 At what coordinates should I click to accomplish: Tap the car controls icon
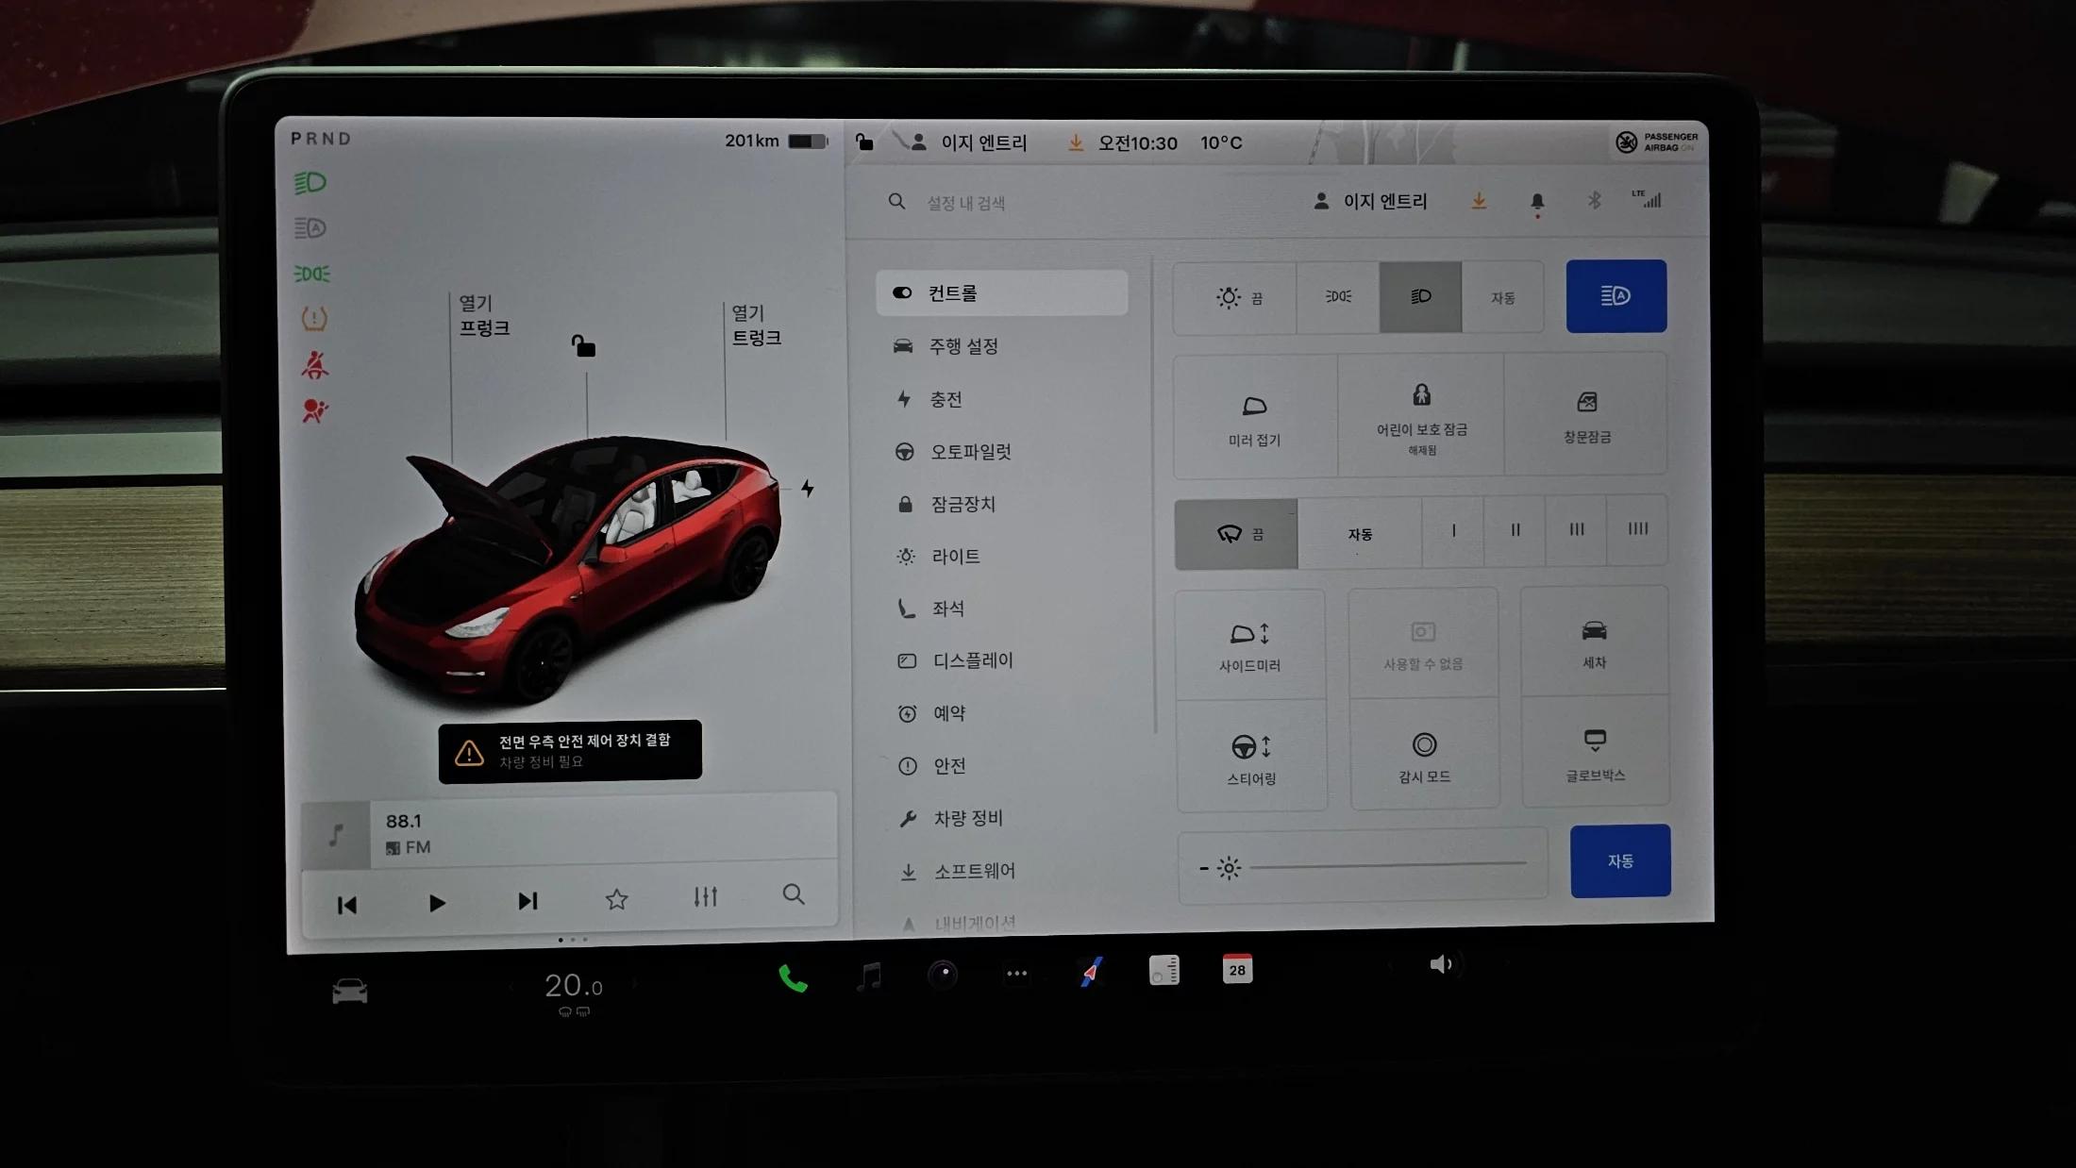[x=349, y=991]
